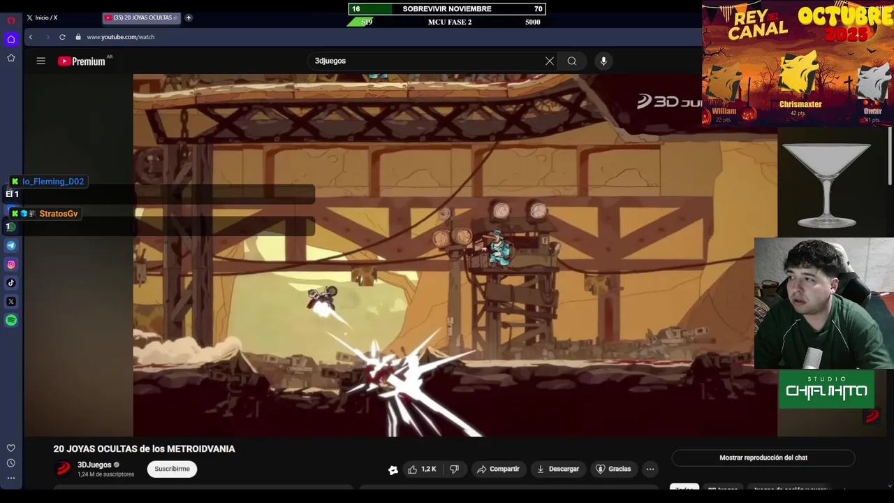Open the 3DJuegos channel name link

coord(94,465)
